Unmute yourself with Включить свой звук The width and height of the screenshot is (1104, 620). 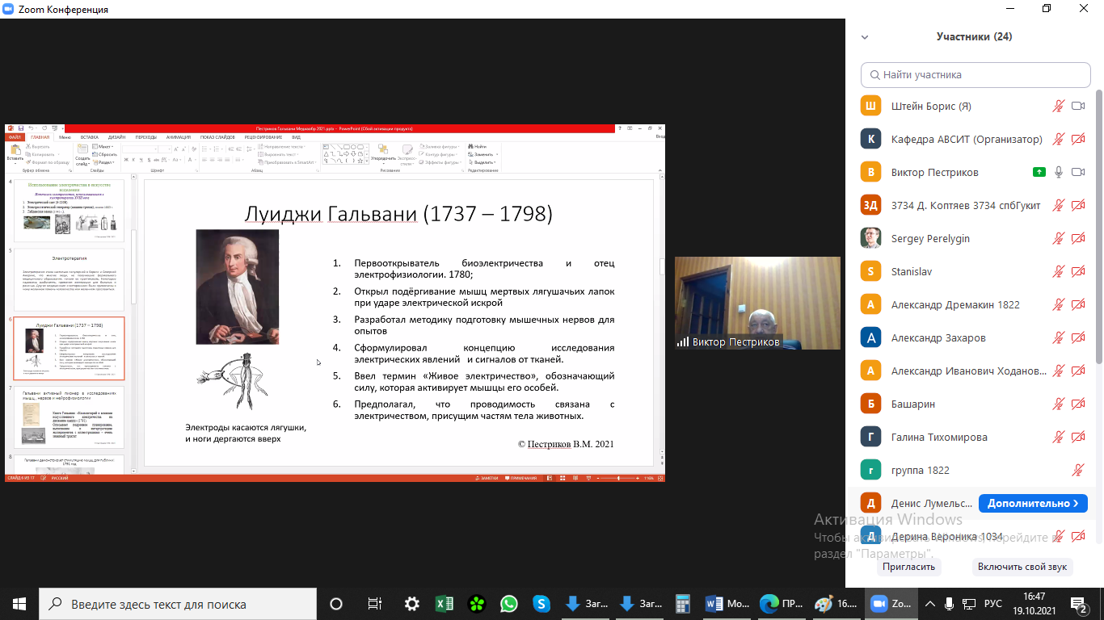[1022, 567]
